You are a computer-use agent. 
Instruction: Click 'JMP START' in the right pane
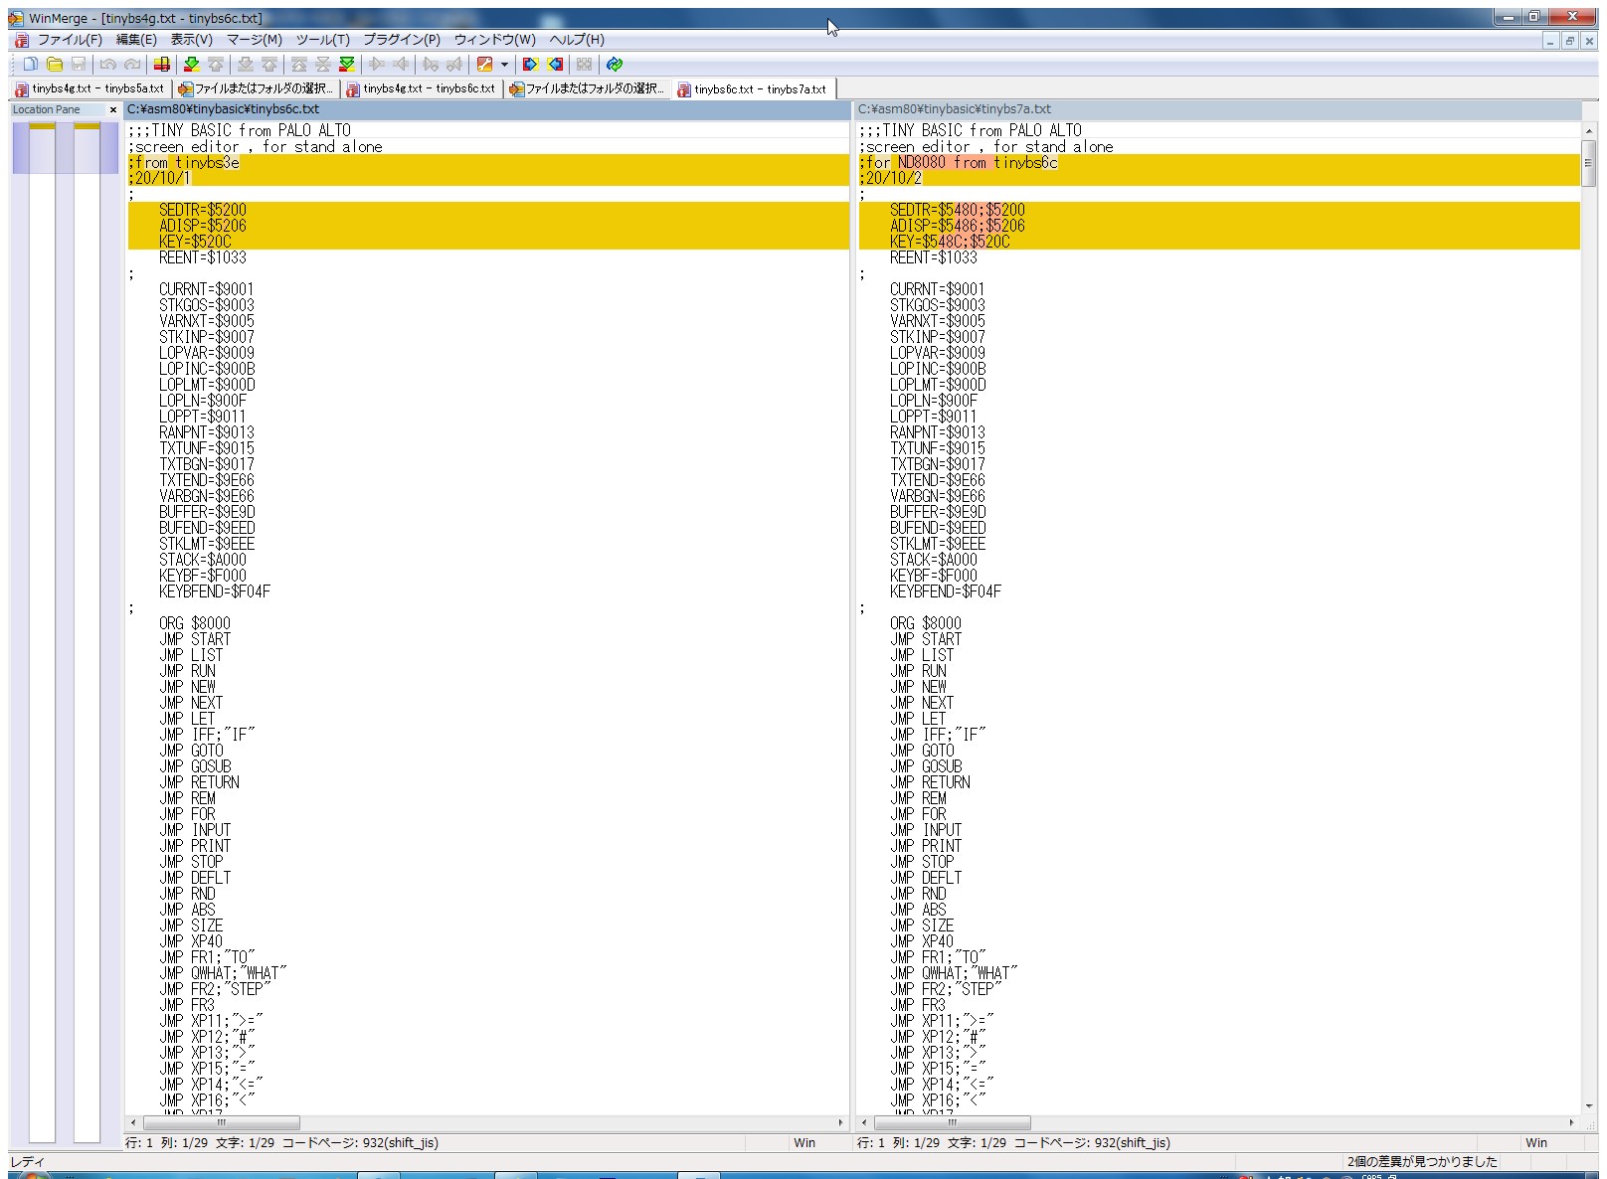coord(926,639)
